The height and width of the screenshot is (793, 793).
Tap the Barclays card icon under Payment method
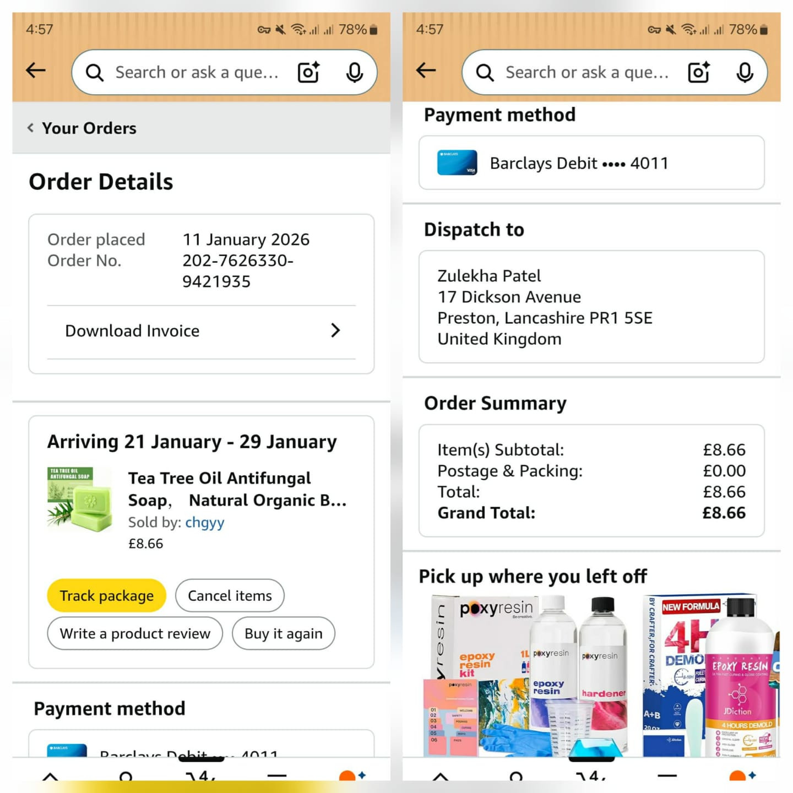coord(457,162)
